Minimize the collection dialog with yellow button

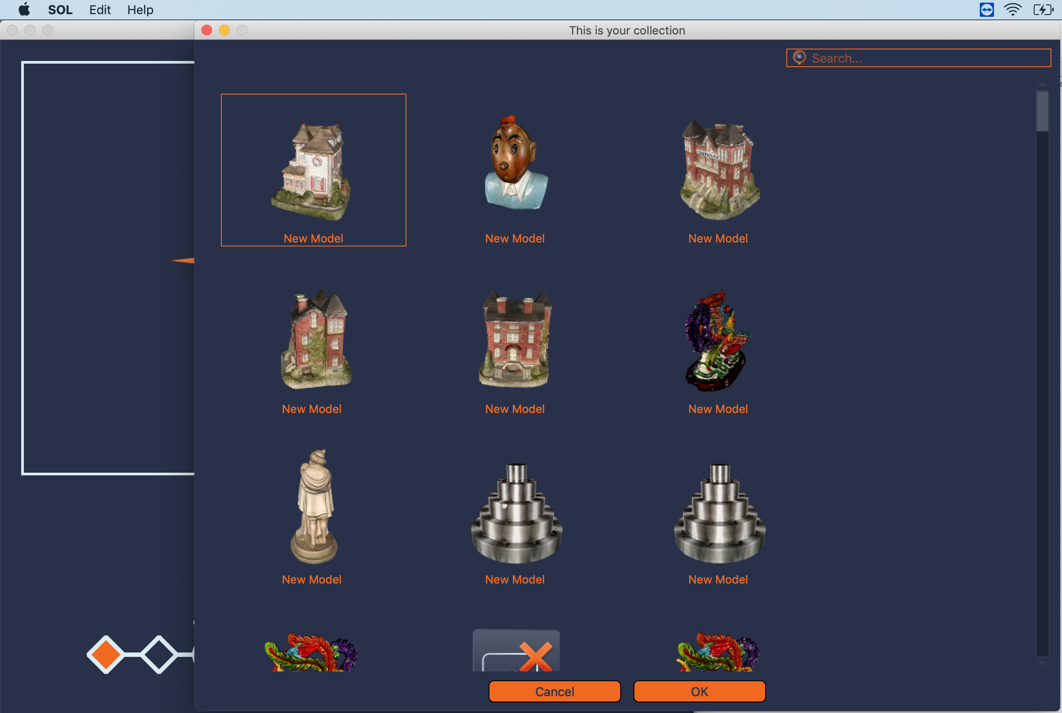[224, 30]
